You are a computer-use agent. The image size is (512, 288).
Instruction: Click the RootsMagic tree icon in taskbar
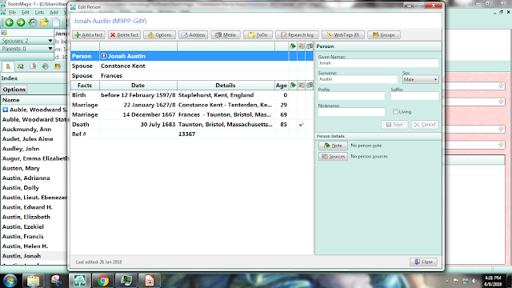[x=80, y=281]
